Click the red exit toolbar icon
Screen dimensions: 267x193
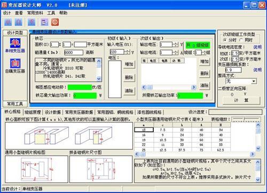tap(55, 22)
